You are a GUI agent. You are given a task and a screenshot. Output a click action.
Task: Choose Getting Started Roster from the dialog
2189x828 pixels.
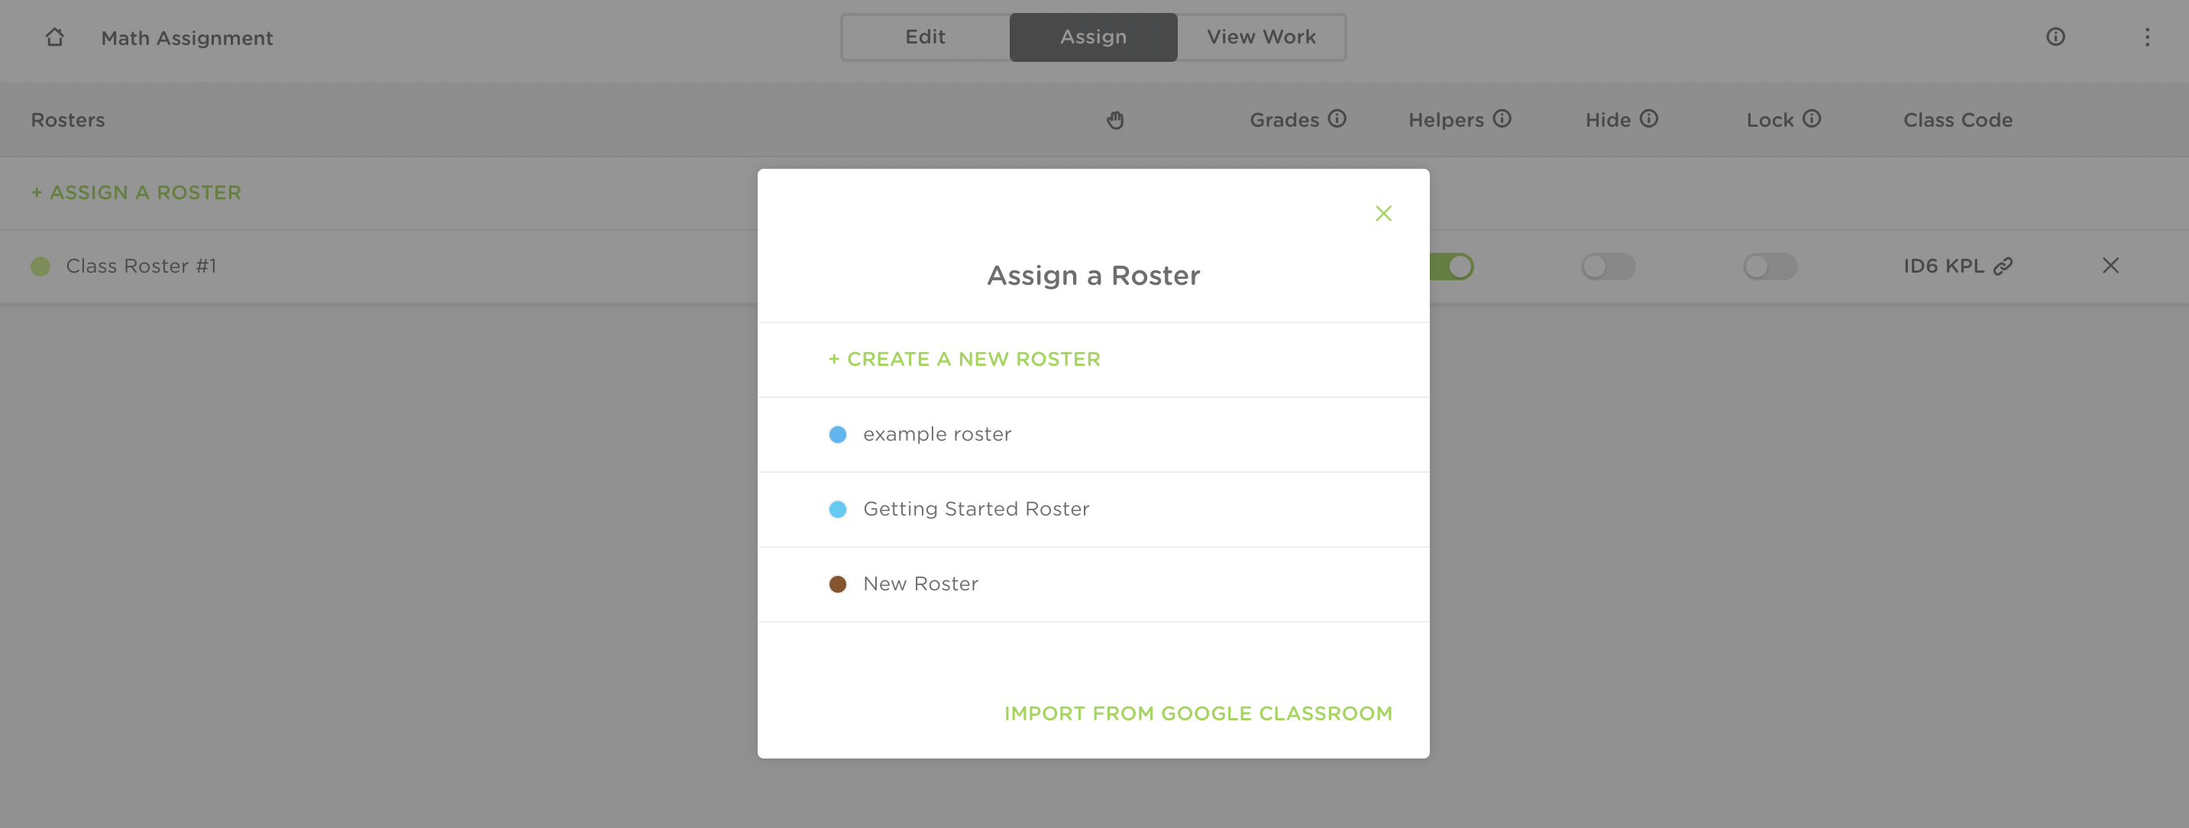point(975,509)
